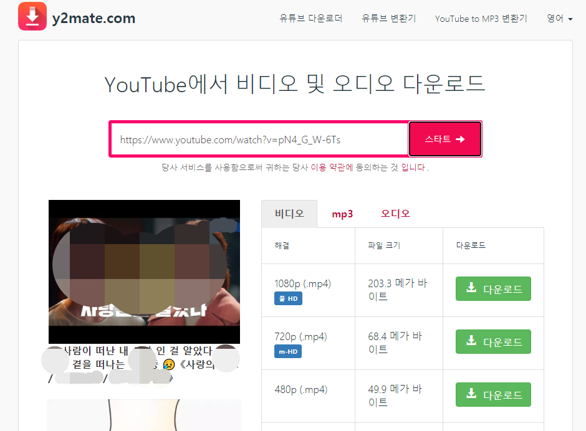Image resolution: width=586 pixels, height=431 pixels.
Task: Download the 720p mp4 file
Action: pyautogui.click(x=493, y=342)
